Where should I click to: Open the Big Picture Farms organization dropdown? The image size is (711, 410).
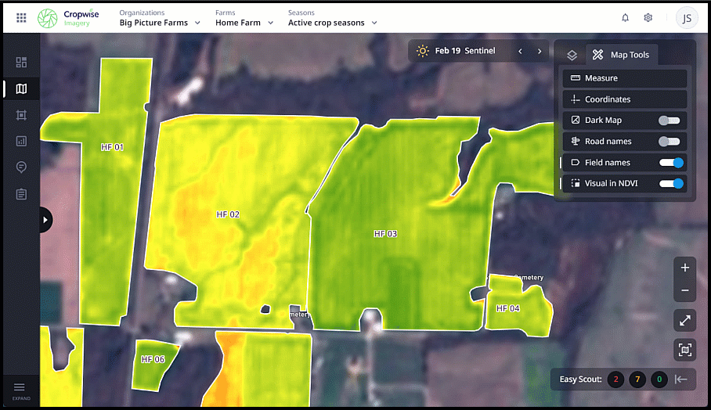[x=160, y=23]
